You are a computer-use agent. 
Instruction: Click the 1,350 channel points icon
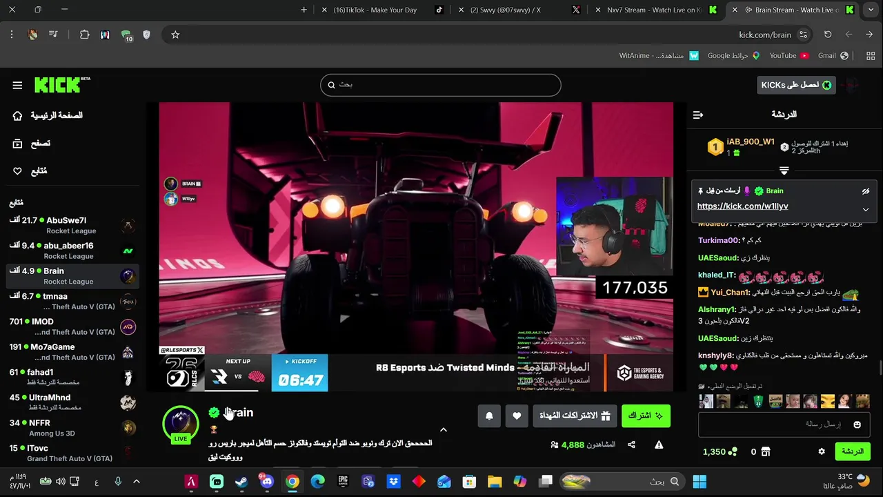coord(733,451)
